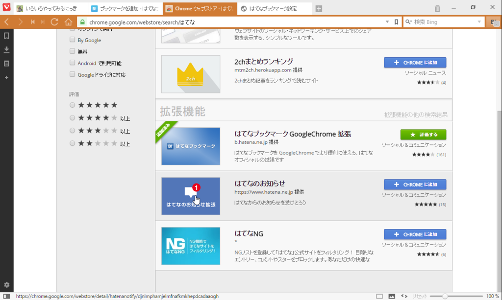Viewport: 502px width, 300px height.
Task: Go back in browser history
Action: (7, 22)
